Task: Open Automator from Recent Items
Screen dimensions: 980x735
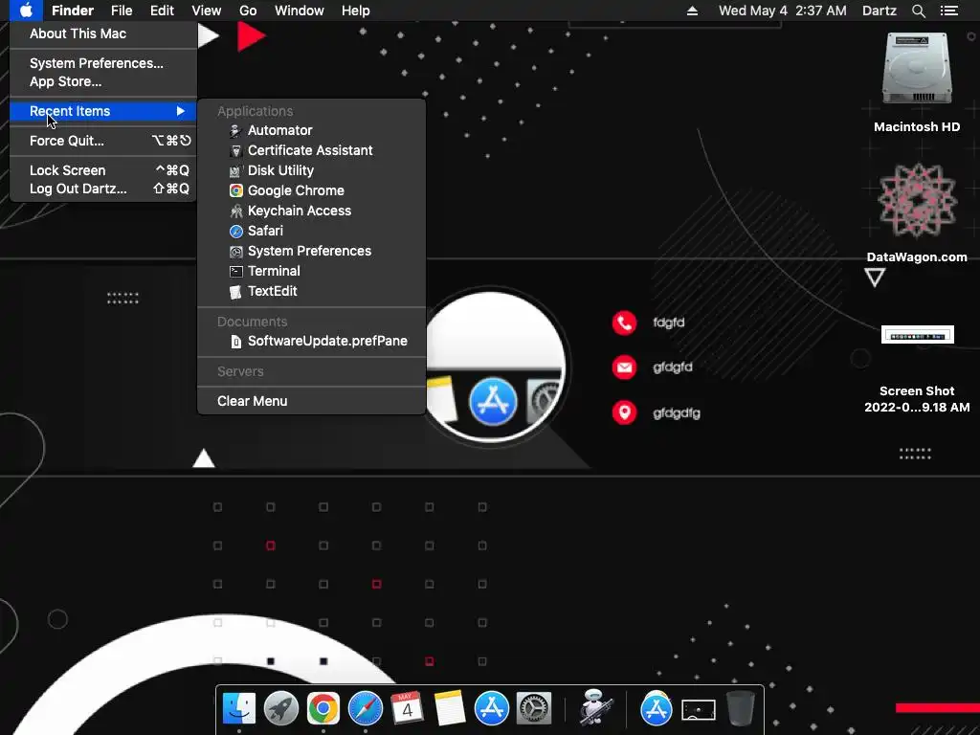Action: 312,130
